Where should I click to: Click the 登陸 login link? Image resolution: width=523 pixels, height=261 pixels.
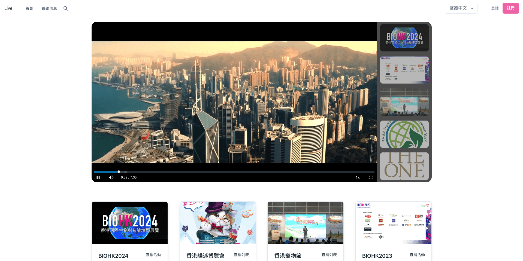(x=495, y=8)
